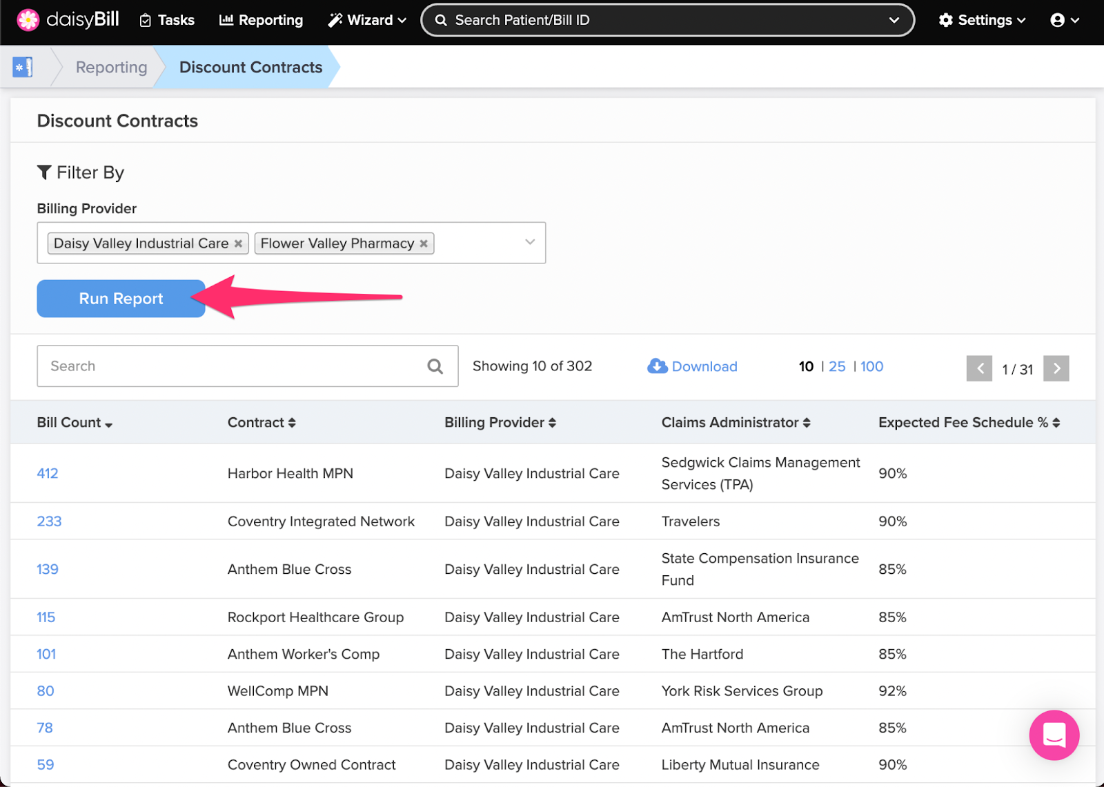
Task: Click the York Risk Services Group cell
Action: [742, 691]
